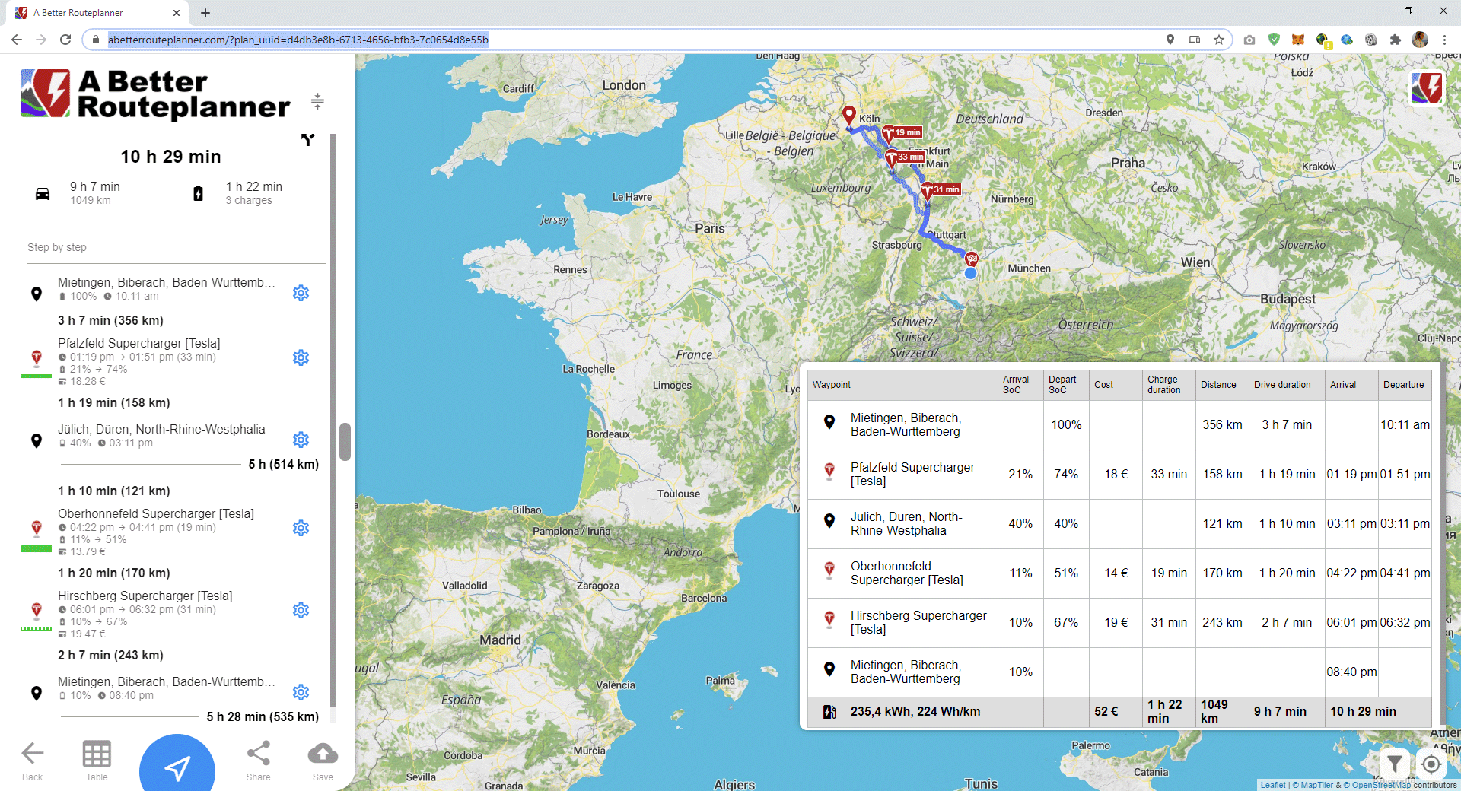Open a new browser tab
The image size is (1461, 791).
(205, 13)
